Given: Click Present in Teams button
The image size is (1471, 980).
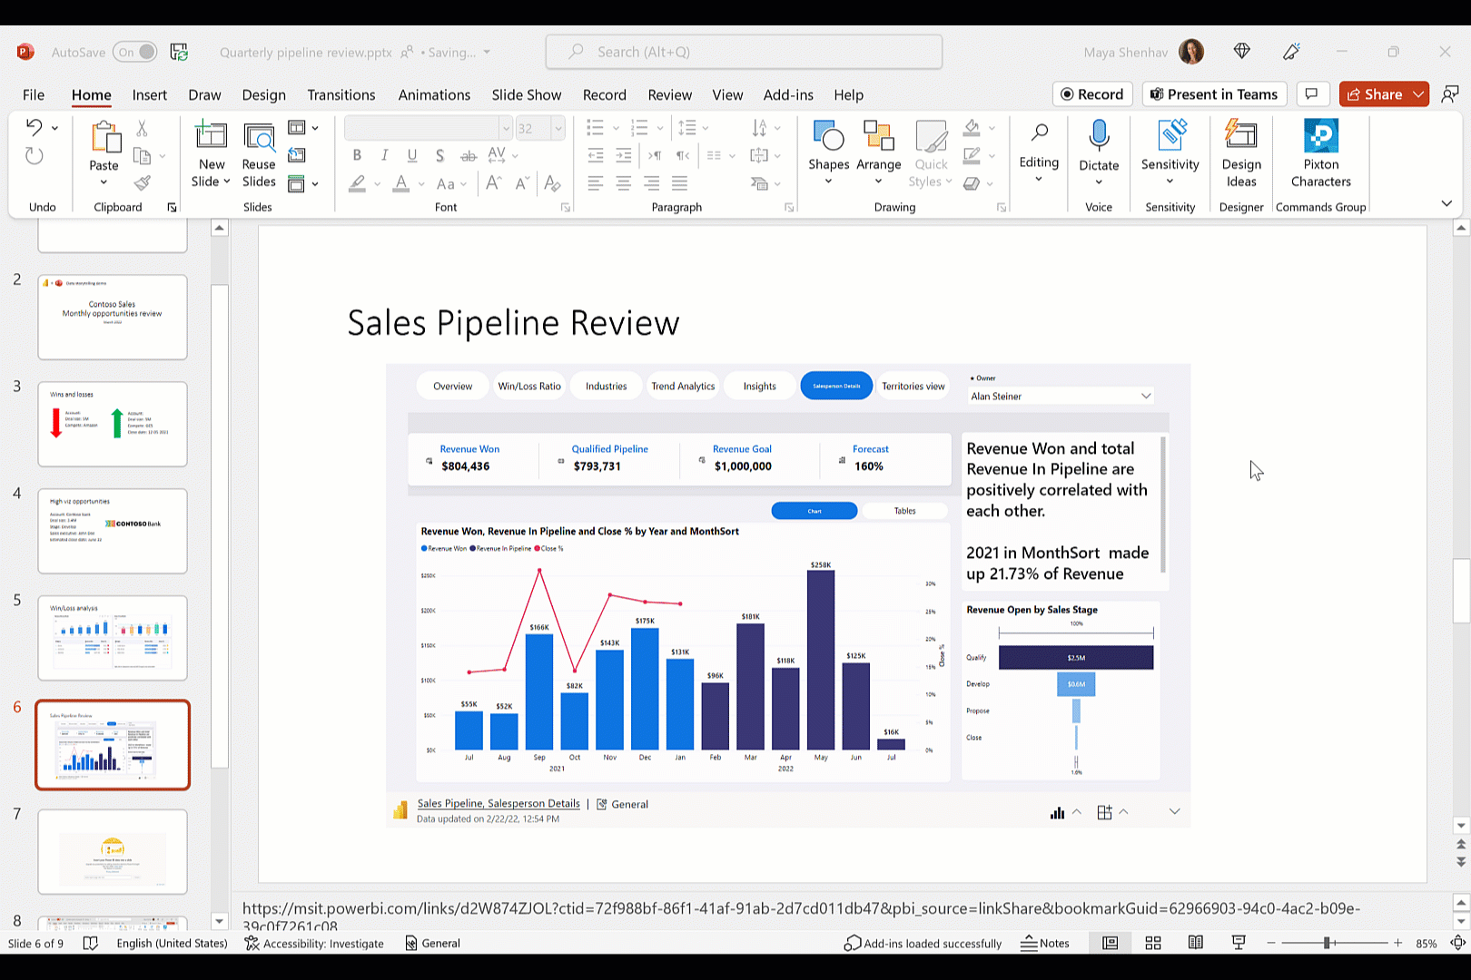Looking at the screenshot, I should (1214, 93).
